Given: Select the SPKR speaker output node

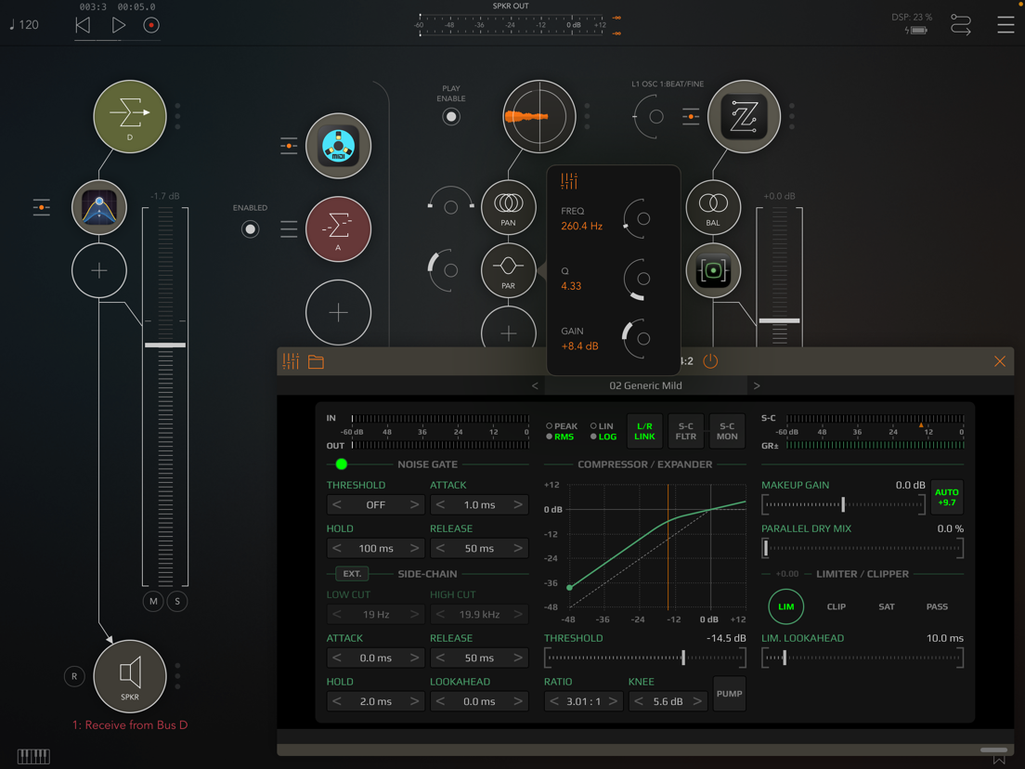Looking at the screenshot, I should point(130,676).
